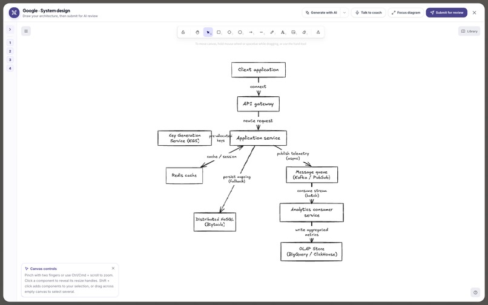Select the Text tool

point(283,32)
